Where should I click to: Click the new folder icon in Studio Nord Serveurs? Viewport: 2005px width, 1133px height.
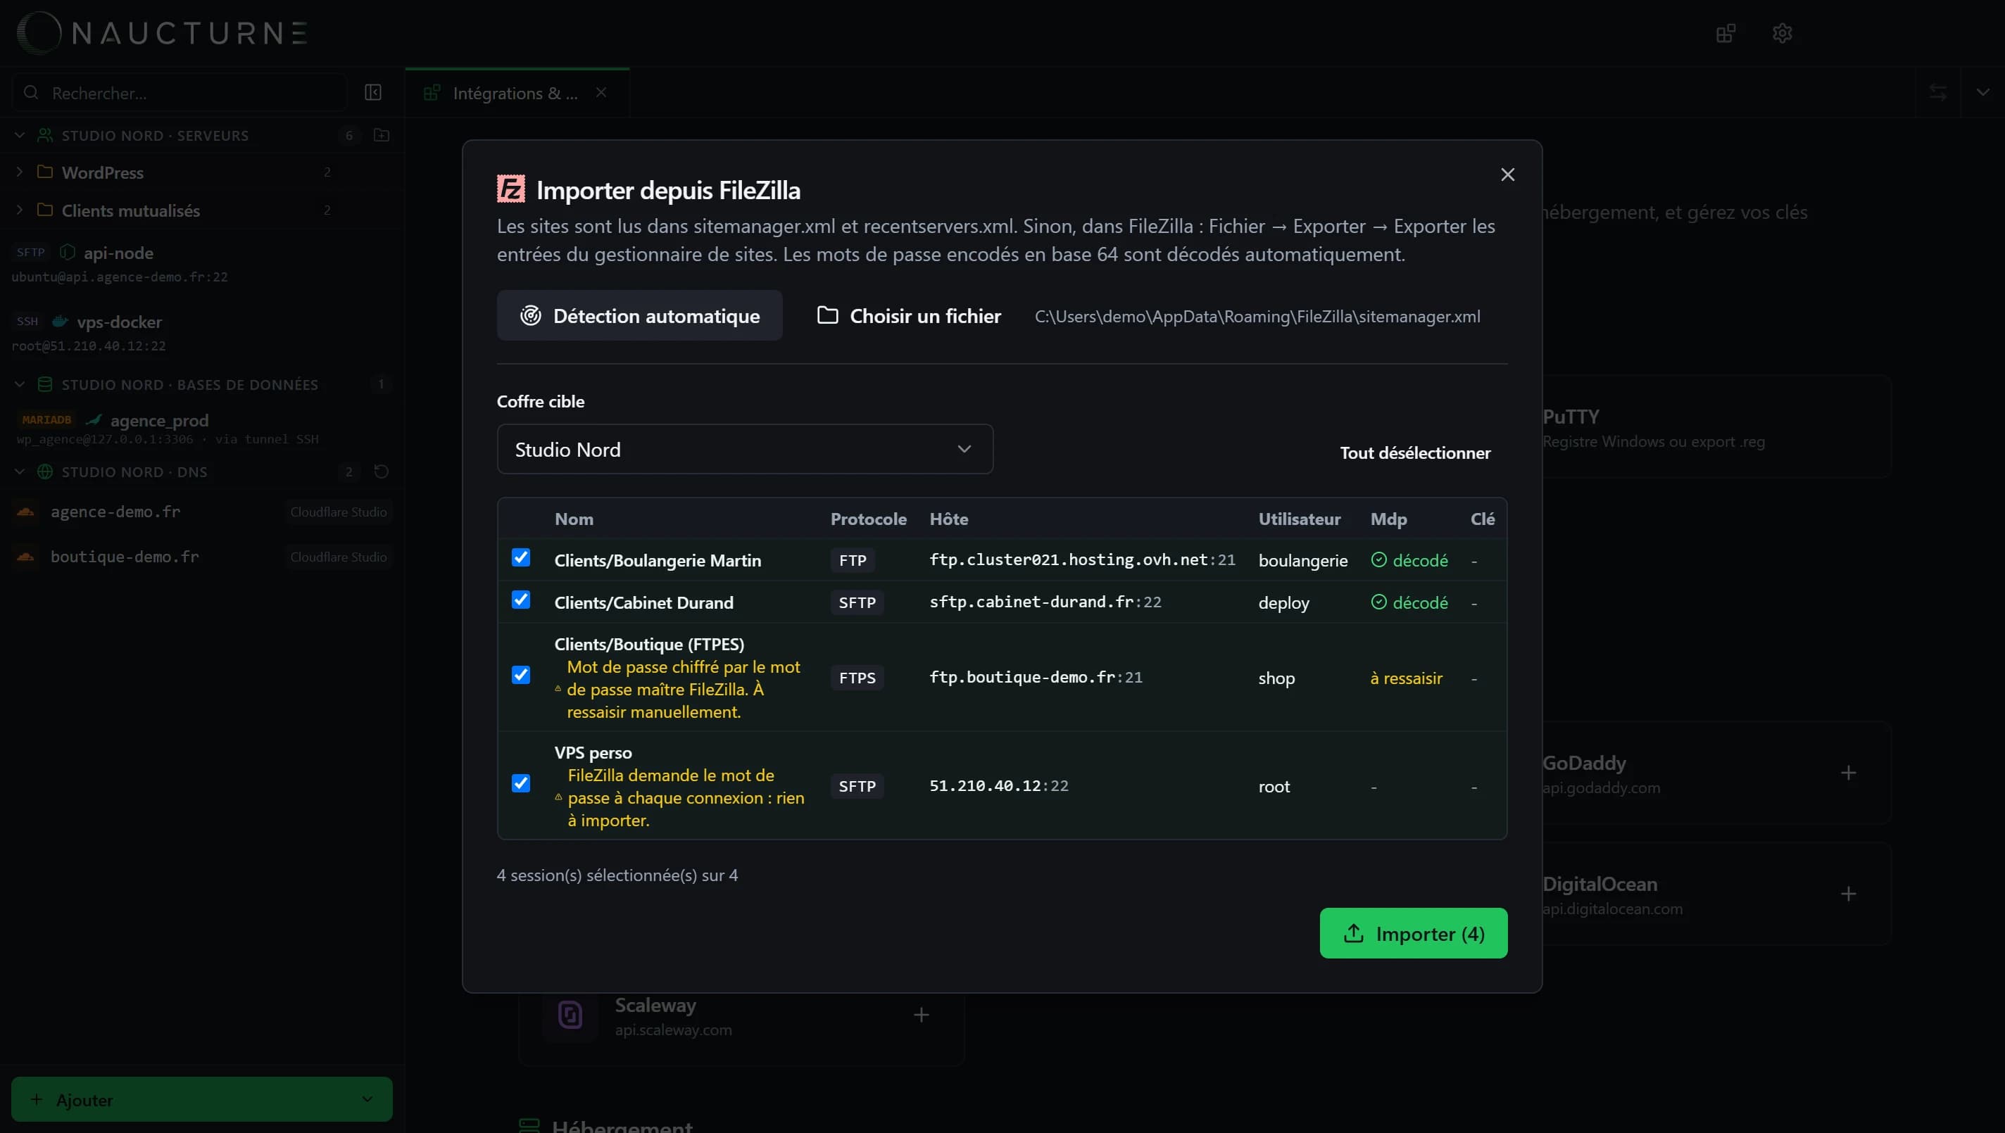point(382,135)
